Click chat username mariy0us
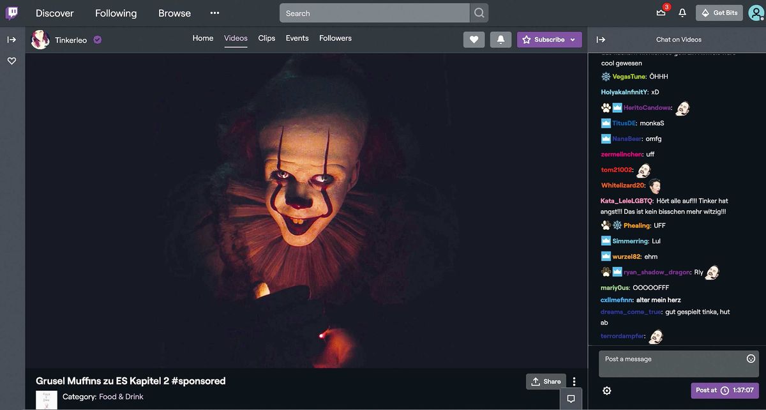This screenshot has width=766, height=410. coord(615,287)
